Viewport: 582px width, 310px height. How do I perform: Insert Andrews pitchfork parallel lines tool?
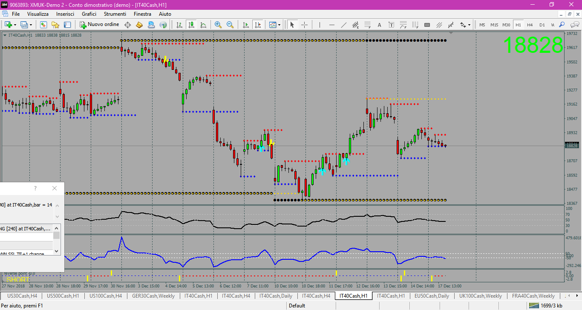439,25
